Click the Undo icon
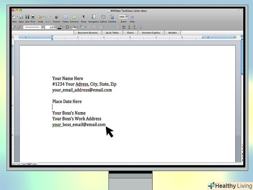This screenshot has width=253, height=190. point(40,17)
